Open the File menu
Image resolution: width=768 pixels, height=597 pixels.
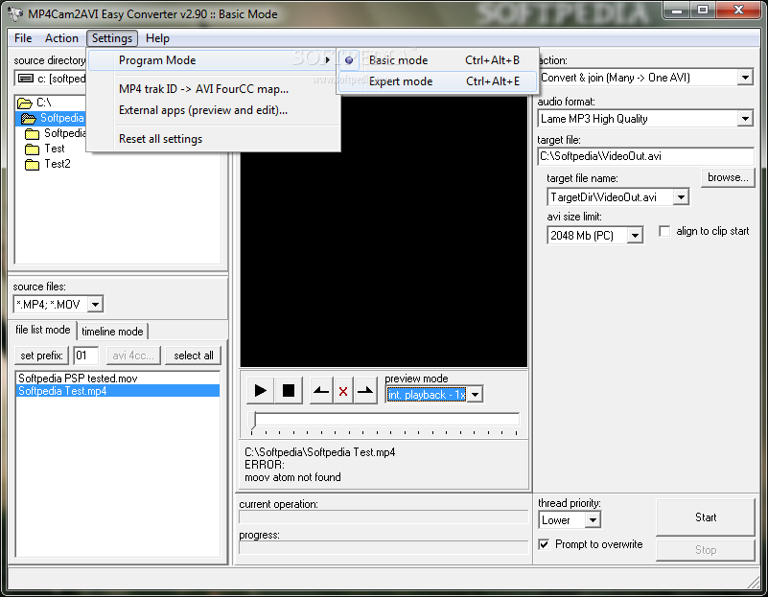point(23,38)
